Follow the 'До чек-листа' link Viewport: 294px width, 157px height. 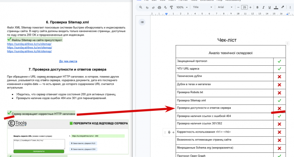tap(68, 61)
